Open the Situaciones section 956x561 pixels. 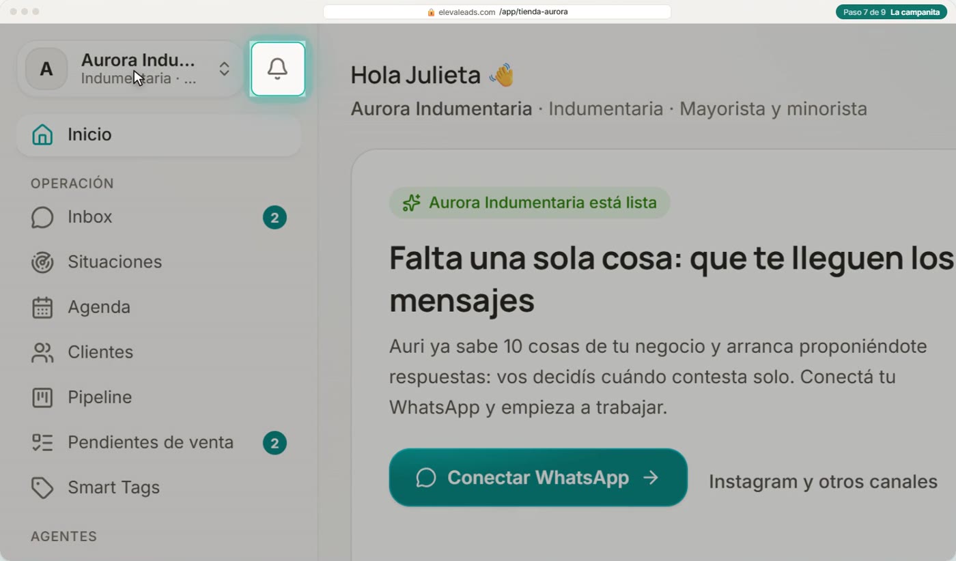point(158,262)
